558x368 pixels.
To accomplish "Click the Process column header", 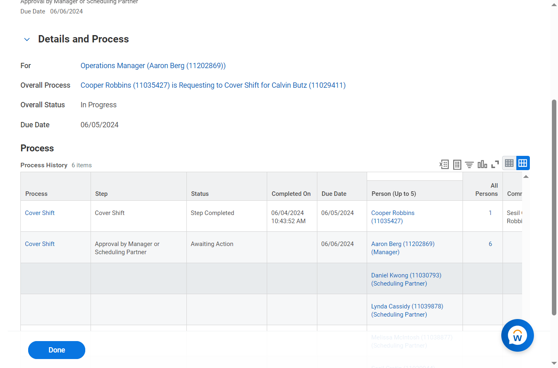I will click(55, 186).
